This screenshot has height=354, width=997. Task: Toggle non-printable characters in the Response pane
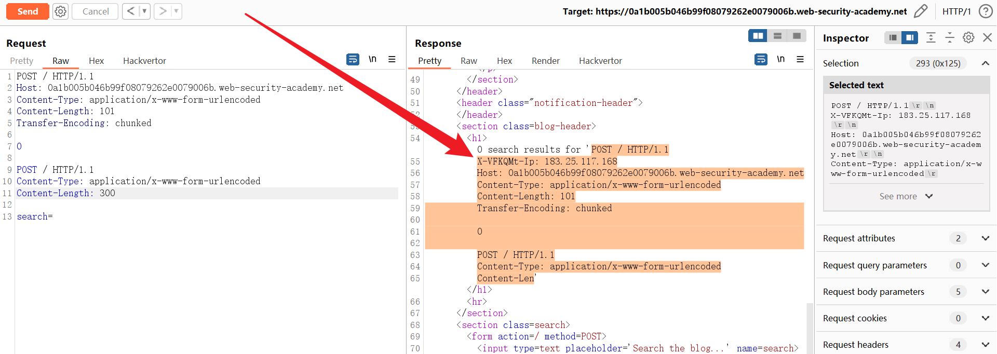780,59
